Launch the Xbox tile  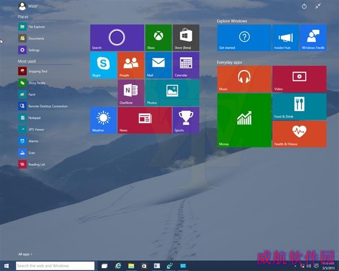[158, 38]
